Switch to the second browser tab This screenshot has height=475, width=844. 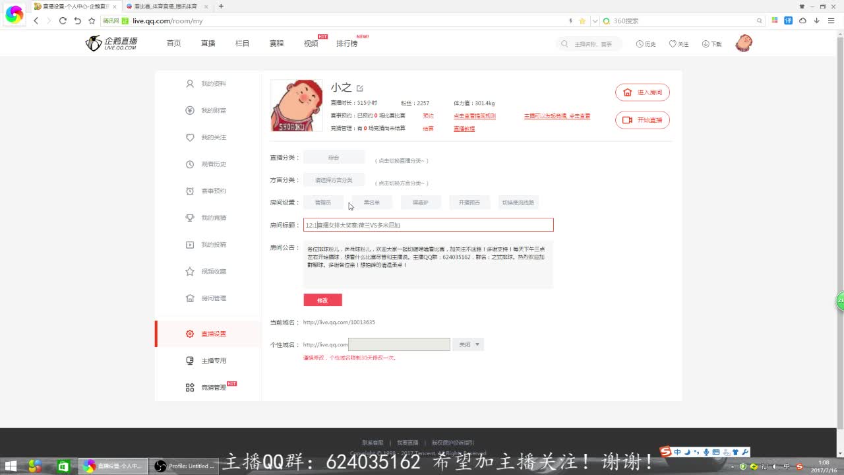(166, 6)
